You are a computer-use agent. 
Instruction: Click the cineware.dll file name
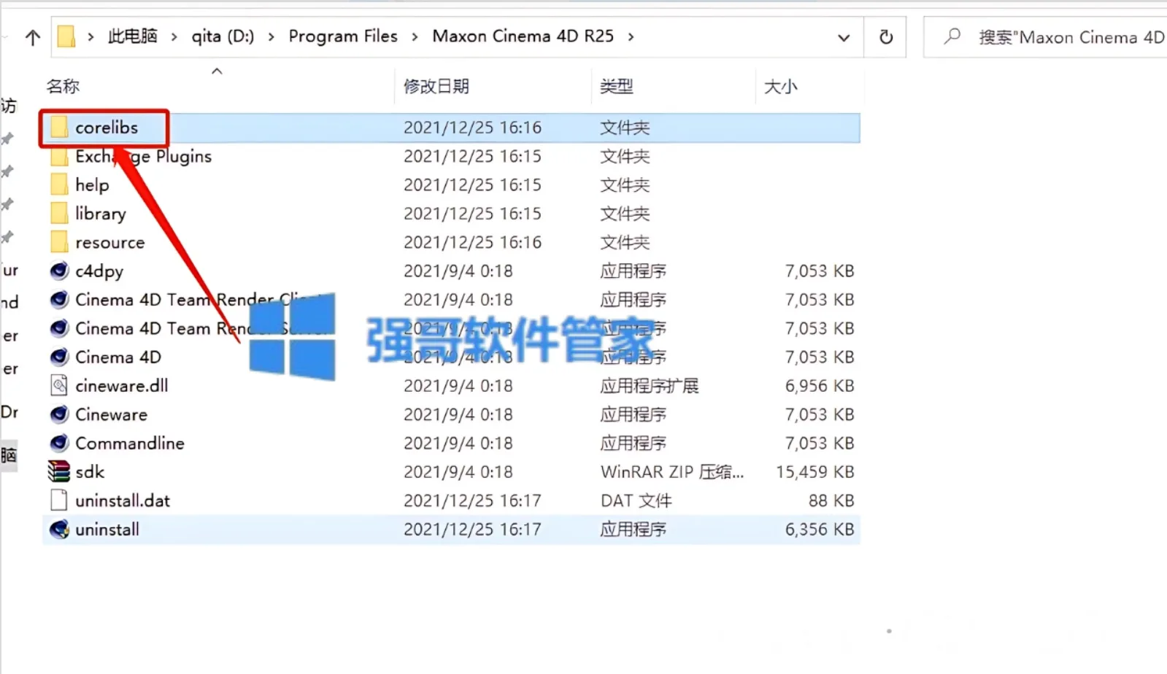pos(122,386)
